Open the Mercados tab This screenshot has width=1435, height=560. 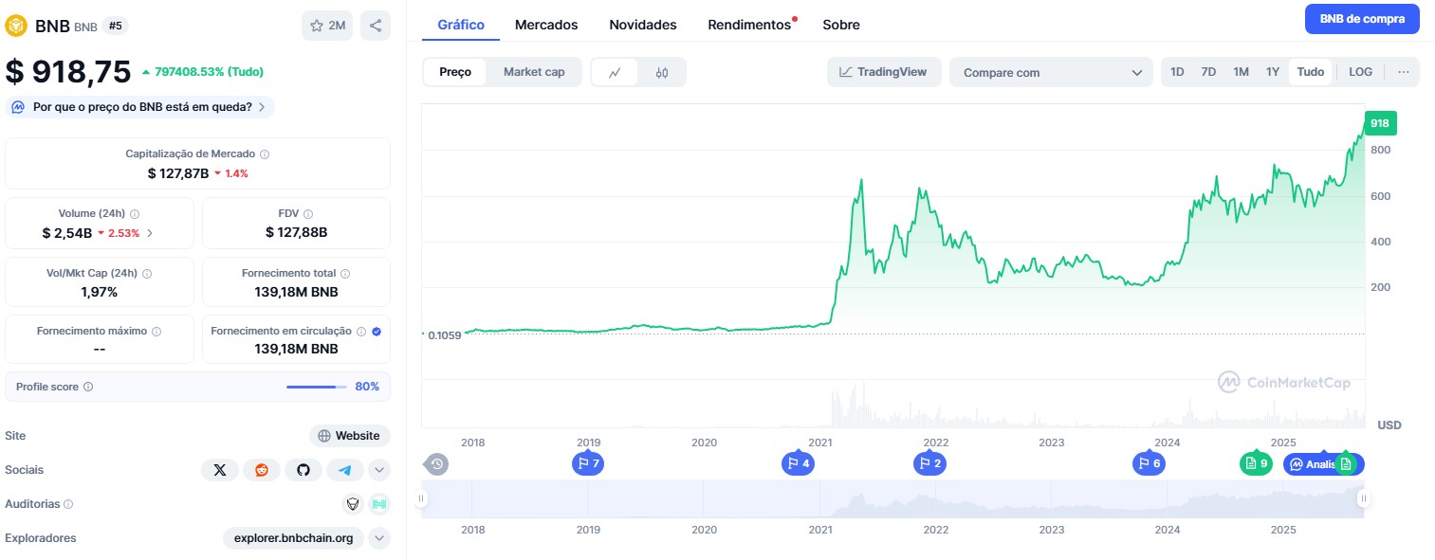tap(546, 25)
